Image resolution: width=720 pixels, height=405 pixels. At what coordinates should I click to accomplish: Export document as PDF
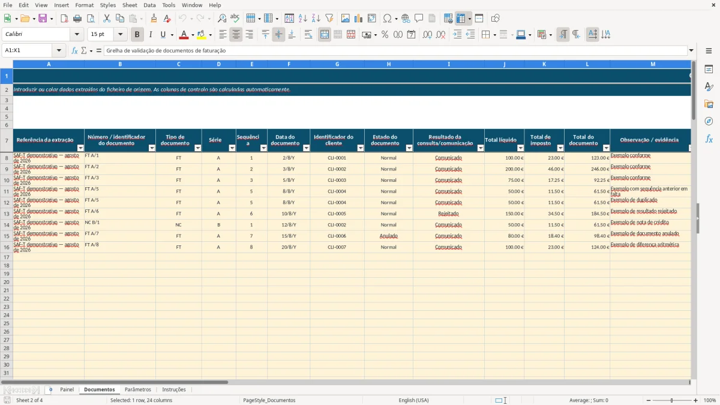pos(64,19)
